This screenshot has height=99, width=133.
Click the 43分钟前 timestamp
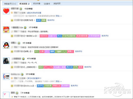click(x=28, y=9)
